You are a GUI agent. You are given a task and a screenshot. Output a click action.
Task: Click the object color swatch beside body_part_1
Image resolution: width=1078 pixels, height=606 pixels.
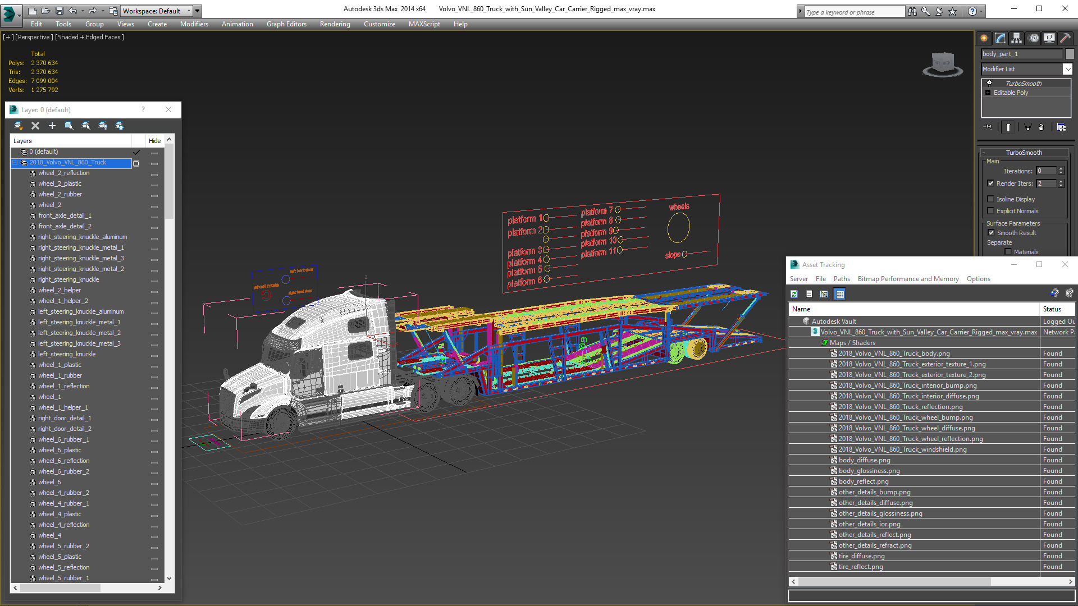(x=1070, y=54)
